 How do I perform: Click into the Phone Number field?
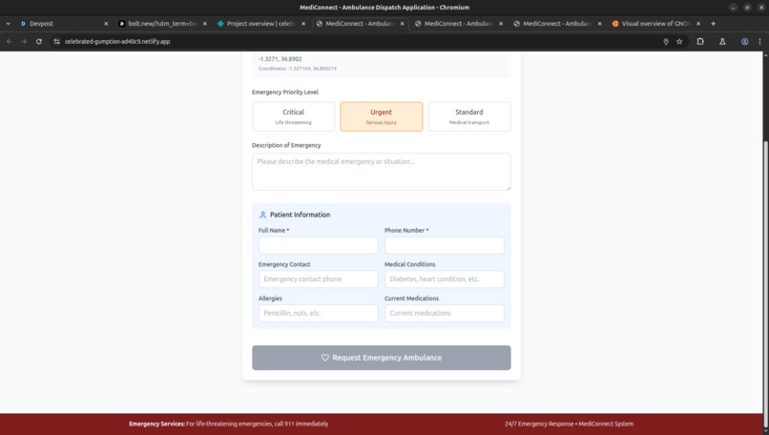click(x=445, y=245)
